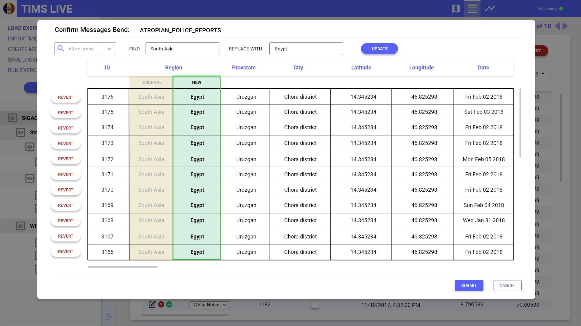
Task: Open the map view icon
Action: [456, 8]
